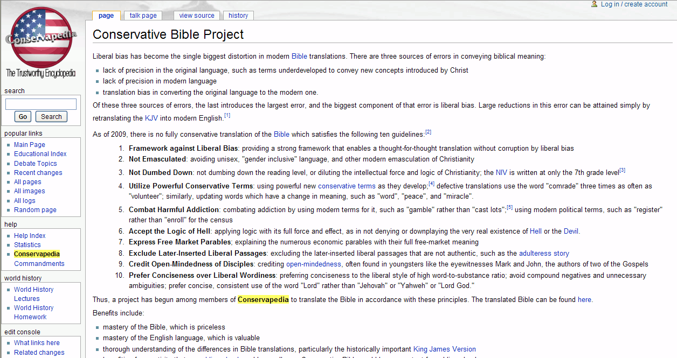Open the conservative terms link
Viewport: 677px width, 358px height.
[347, 186]
